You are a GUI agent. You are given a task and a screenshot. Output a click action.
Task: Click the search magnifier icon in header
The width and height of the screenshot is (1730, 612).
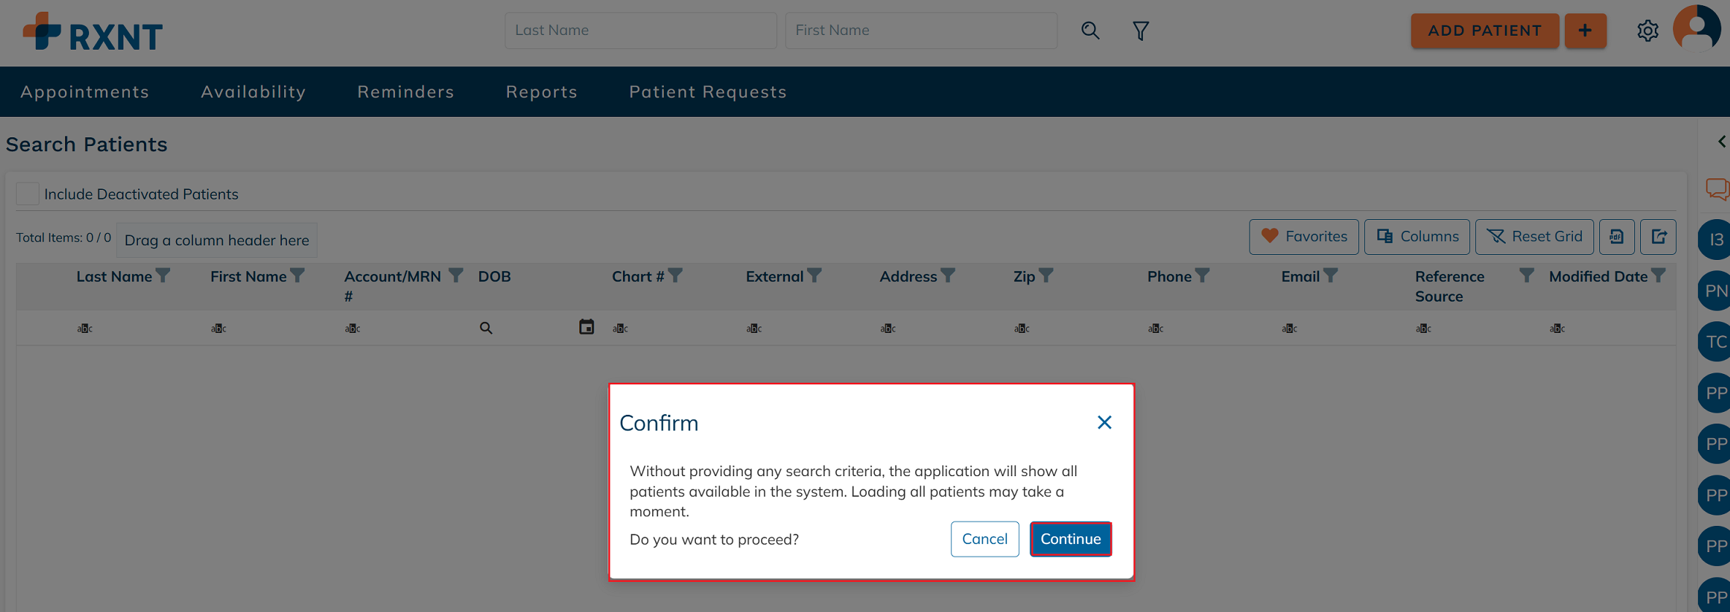(x=1090, y=31)
